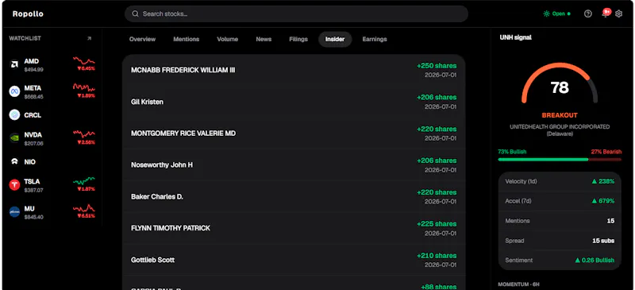Select MCNABB FREDERICK WILLIAM III row
Viewport: 635px width, 290px height.
294,70
